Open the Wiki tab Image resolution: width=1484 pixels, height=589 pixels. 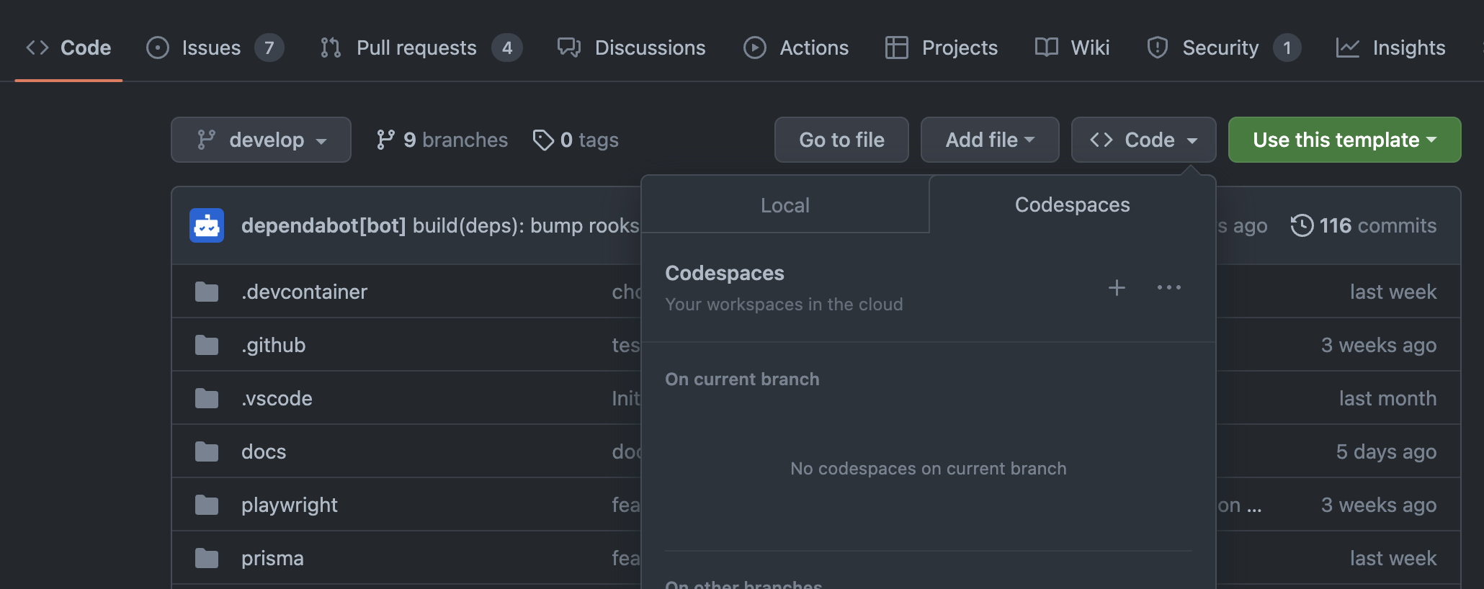pos(1072,48)
